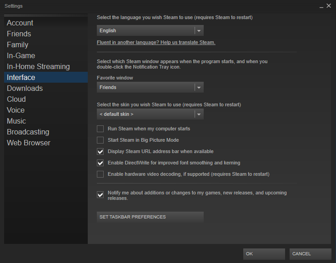Select the Family settings category
This screenshot has width=336, height=263.
46,45
